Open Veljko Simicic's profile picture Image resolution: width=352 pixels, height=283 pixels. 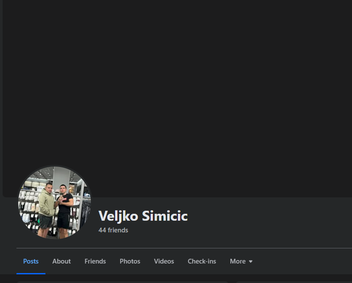pyautogui.click(x=55, y=203)
